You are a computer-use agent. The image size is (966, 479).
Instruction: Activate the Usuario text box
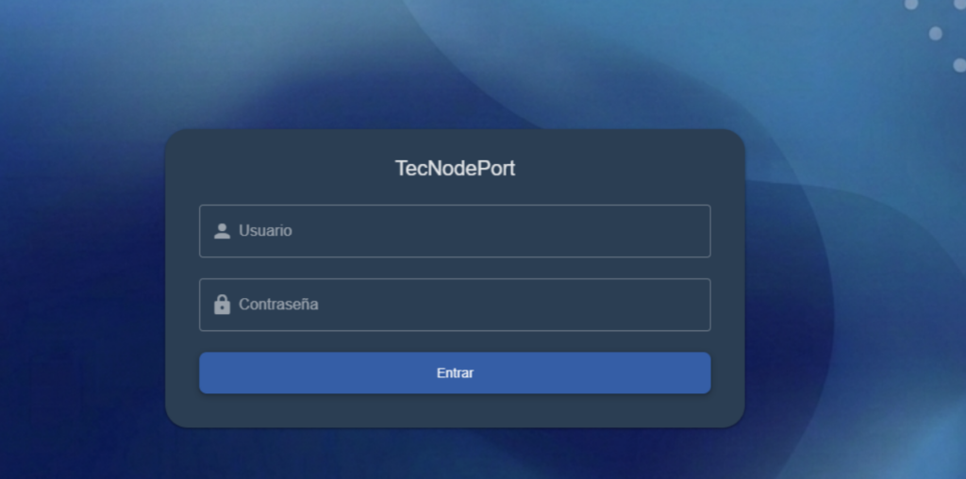click(472, 231)
